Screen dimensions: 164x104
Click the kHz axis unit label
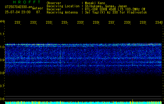point(2,21)
